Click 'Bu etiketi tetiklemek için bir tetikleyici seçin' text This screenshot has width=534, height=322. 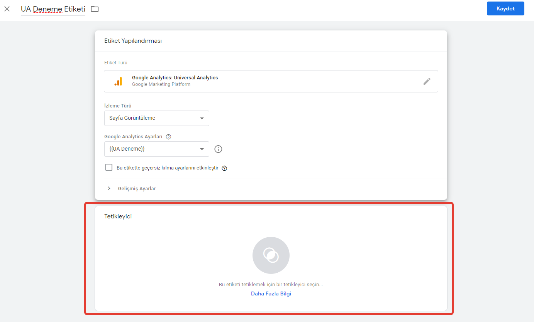(x=271, y=285)
